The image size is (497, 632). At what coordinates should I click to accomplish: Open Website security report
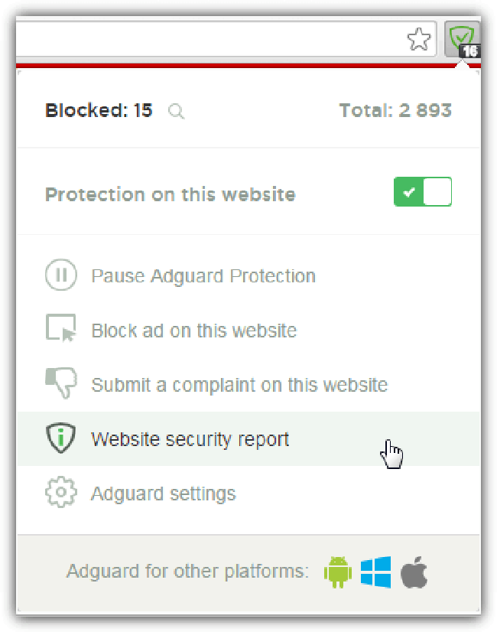pyautogui.click(x=190, y=440)
